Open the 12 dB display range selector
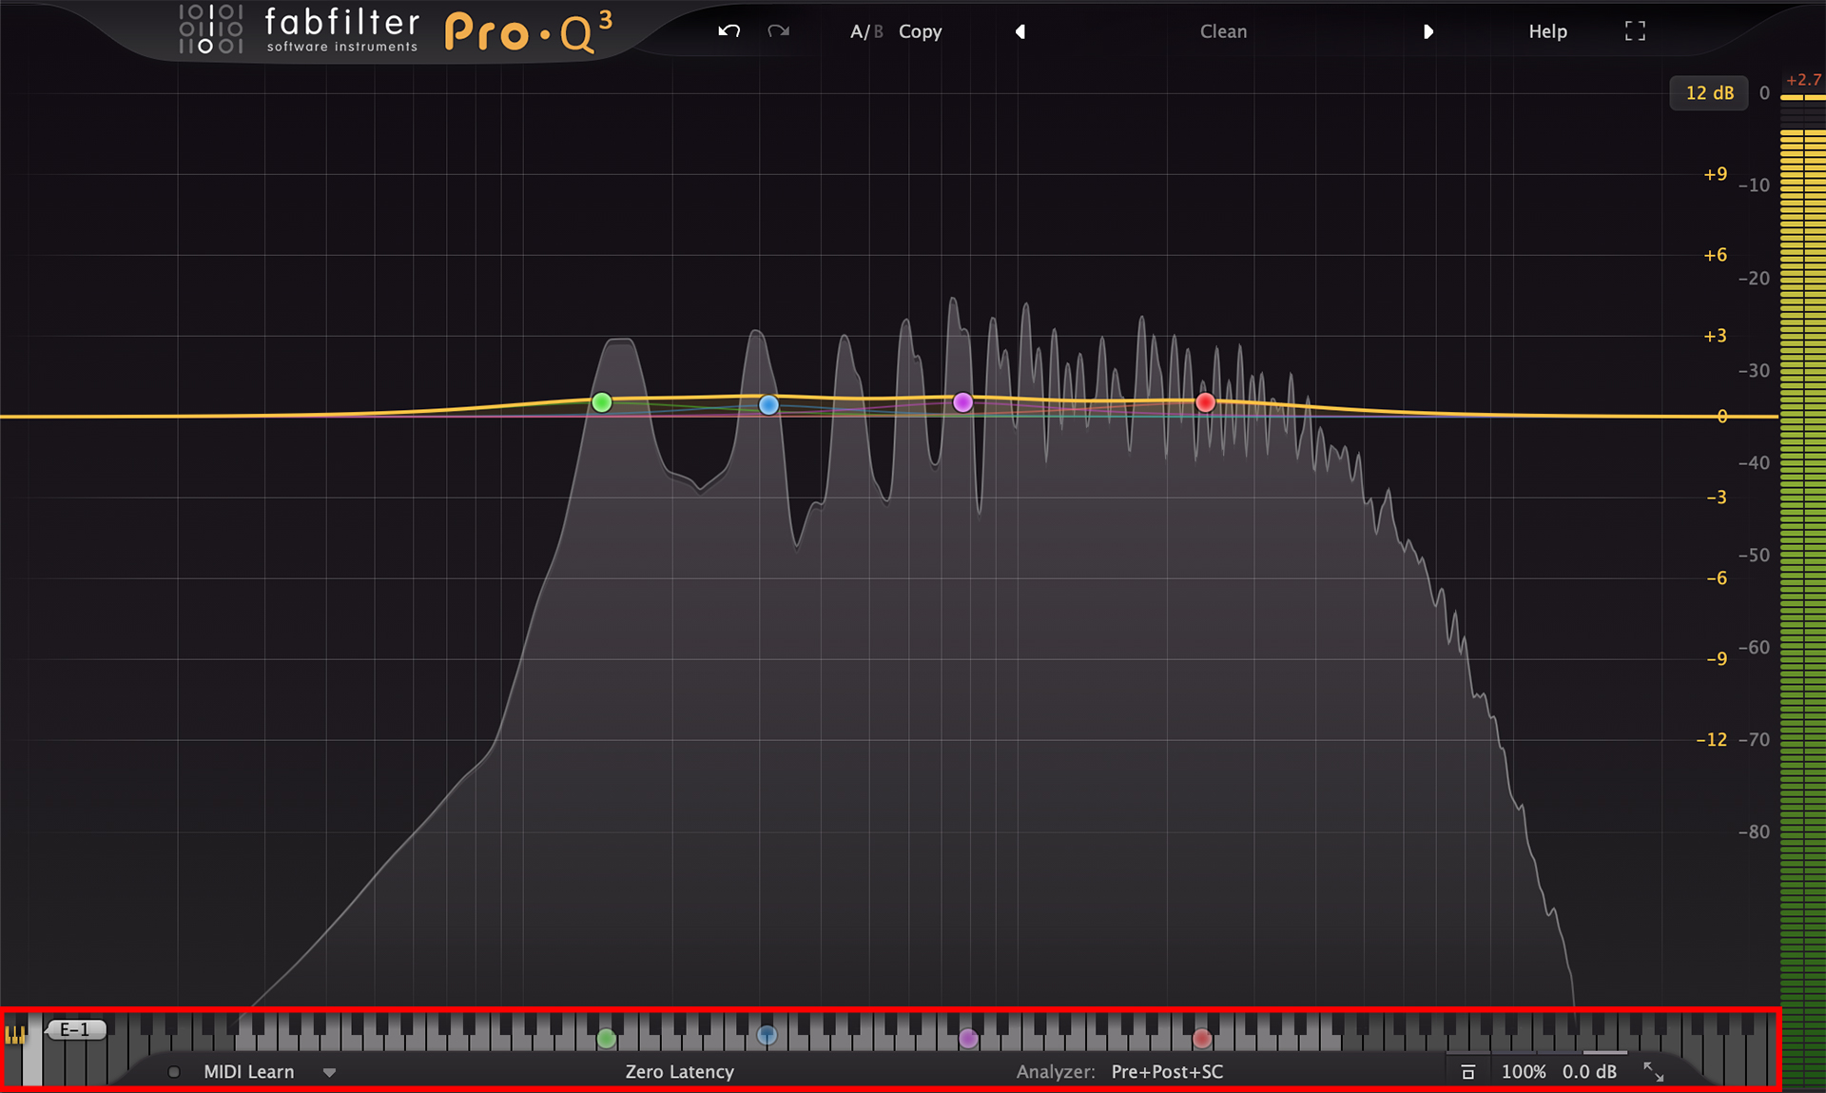The height and width of the screenshot is (1093, 1826). [1709, 93]
